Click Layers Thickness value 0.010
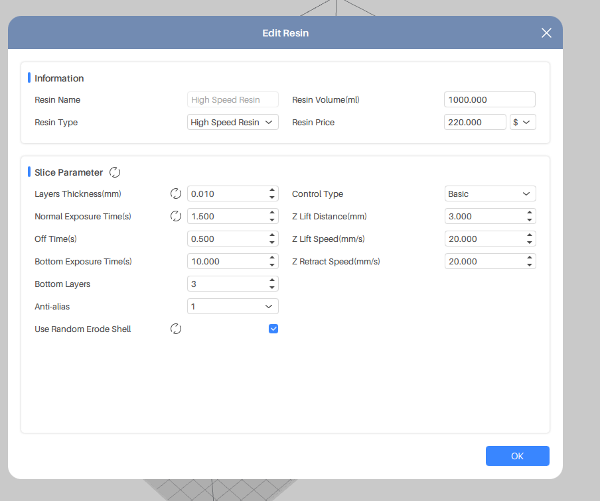The width and height of the screenshot is (600, 501). point(202,194)
